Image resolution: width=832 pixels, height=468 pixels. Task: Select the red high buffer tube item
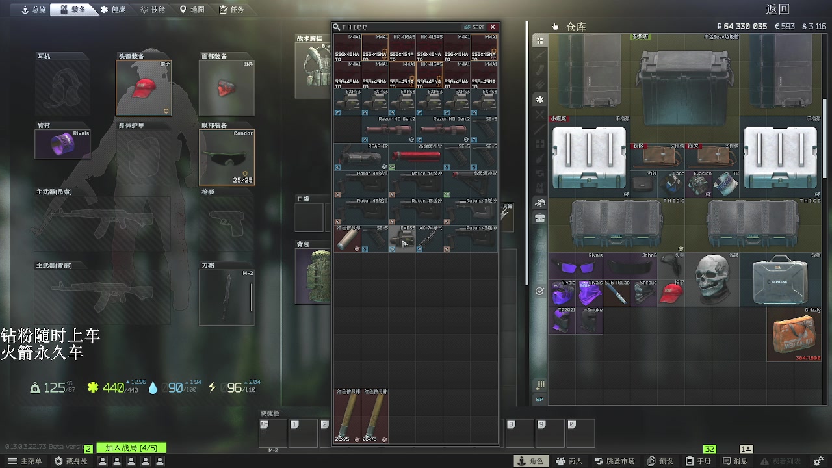[x=416, y=157]
